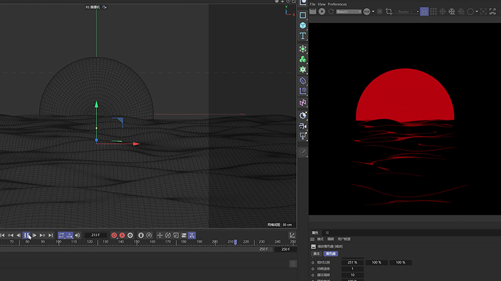Open the Subdivision Surface generator icon
This screenshot has width=501, height=281.
pos(302,49)
